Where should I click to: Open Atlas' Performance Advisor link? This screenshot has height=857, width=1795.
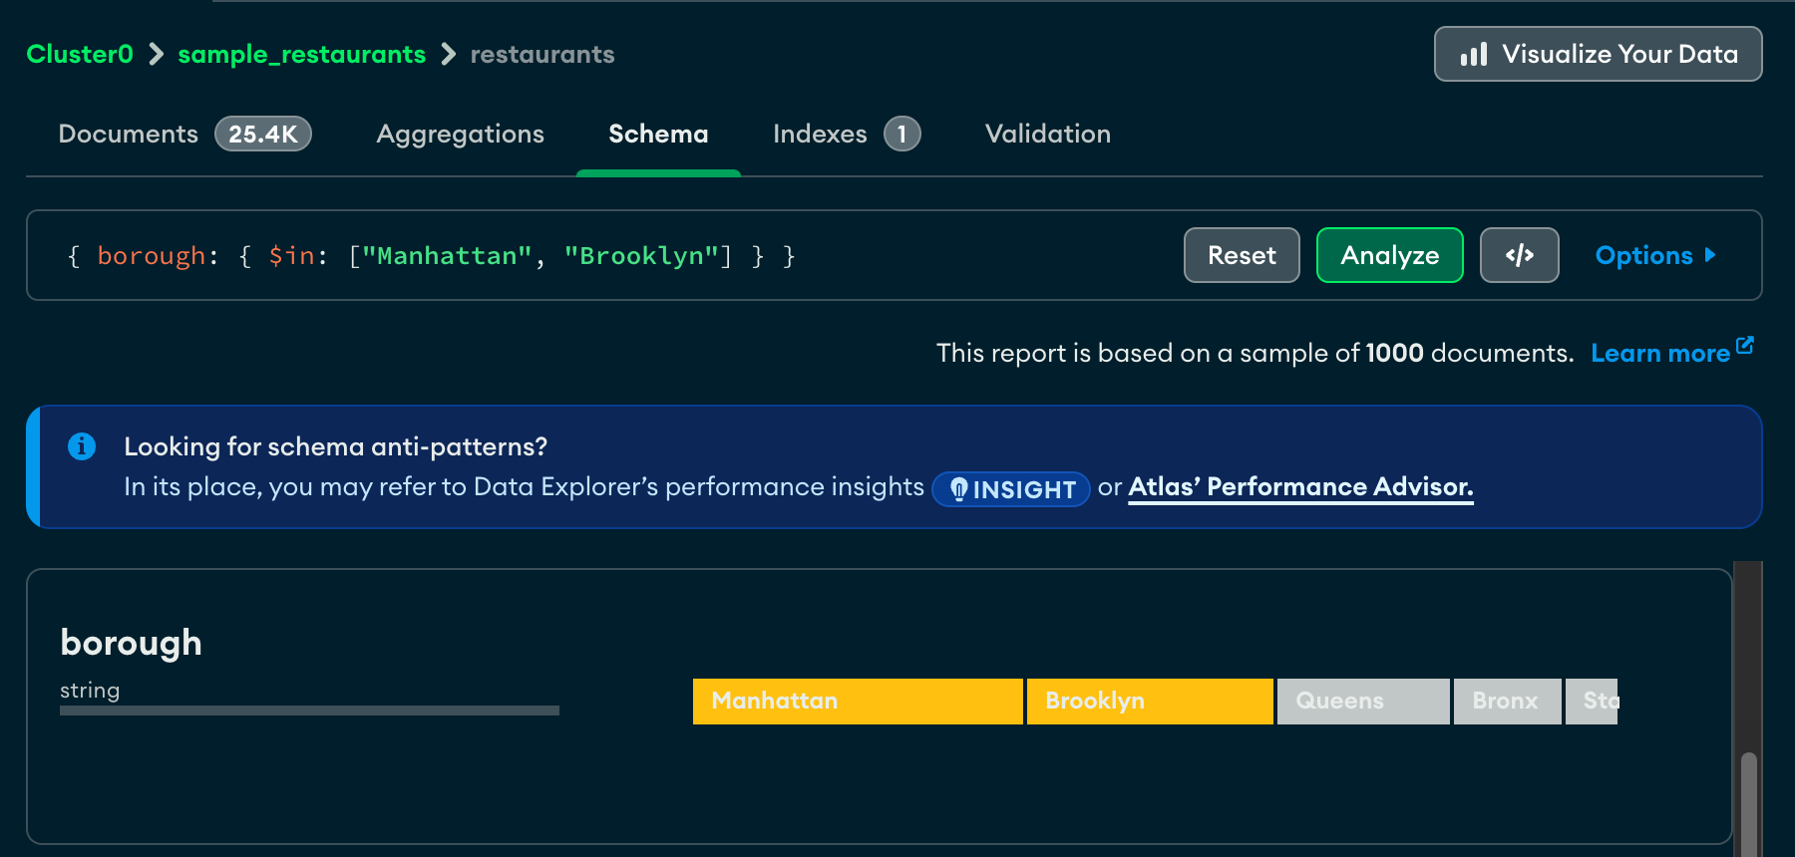pos(1300,487)
